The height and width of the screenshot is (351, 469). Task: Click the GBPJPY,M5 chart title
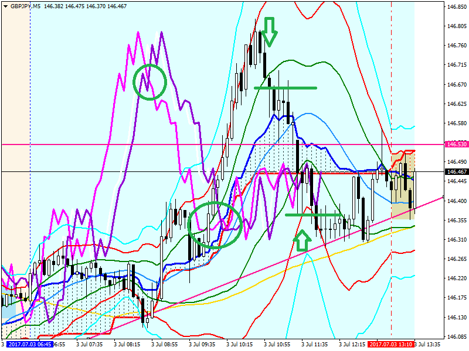click(25, 6)
